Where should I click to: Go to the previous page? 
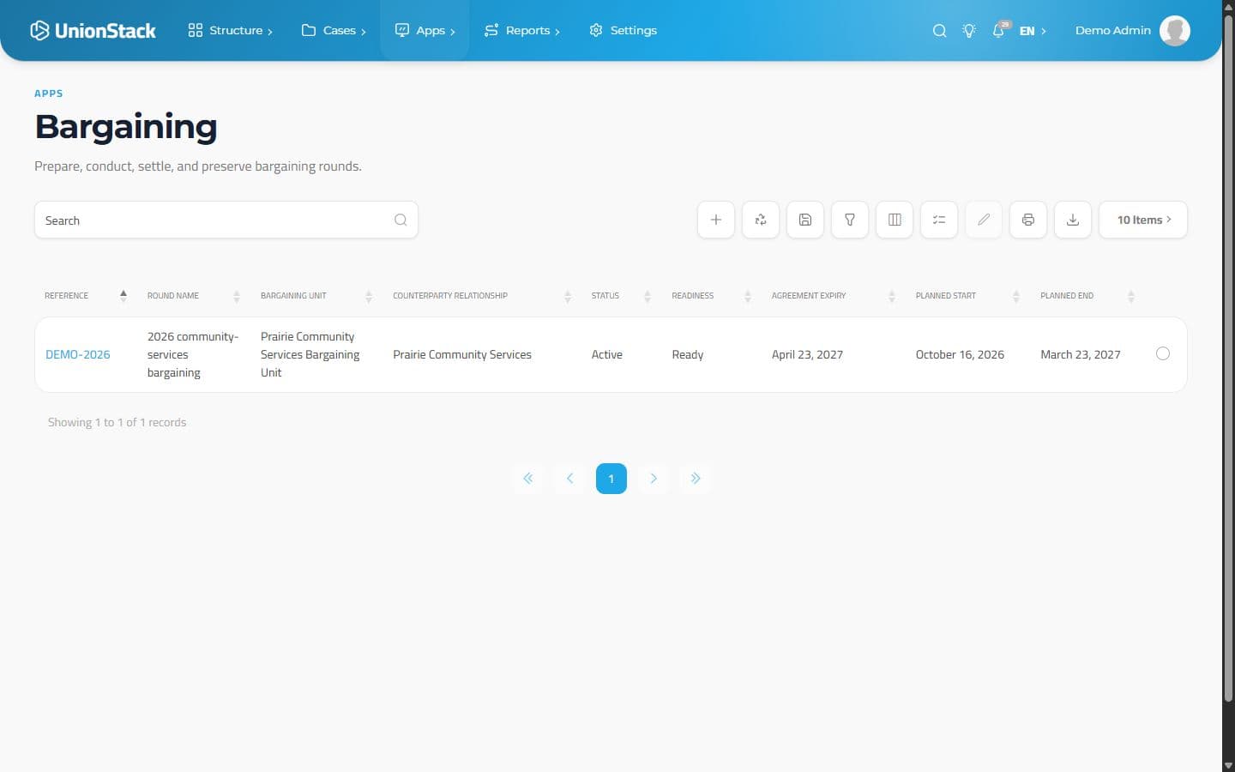pyautogui.click(x=569, y=479)
